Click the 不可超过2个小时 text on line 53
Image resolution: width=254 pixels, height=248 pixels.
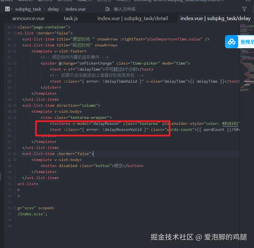pos(121,69)
